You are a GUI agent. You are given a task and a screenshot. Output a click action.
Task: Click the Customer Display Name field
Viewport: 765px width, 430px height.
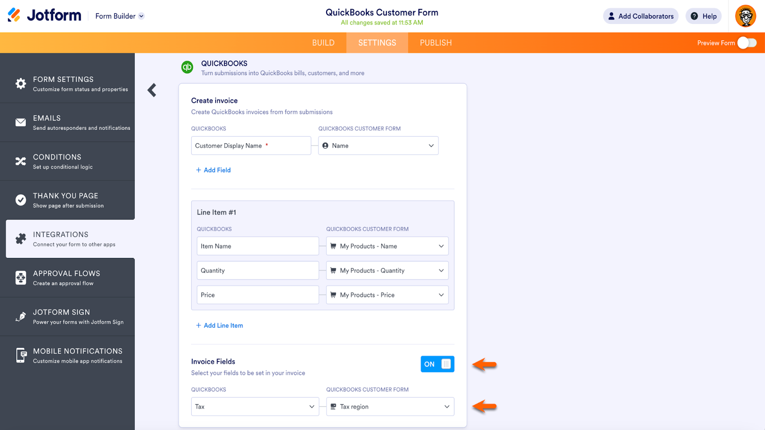[251, 146]
